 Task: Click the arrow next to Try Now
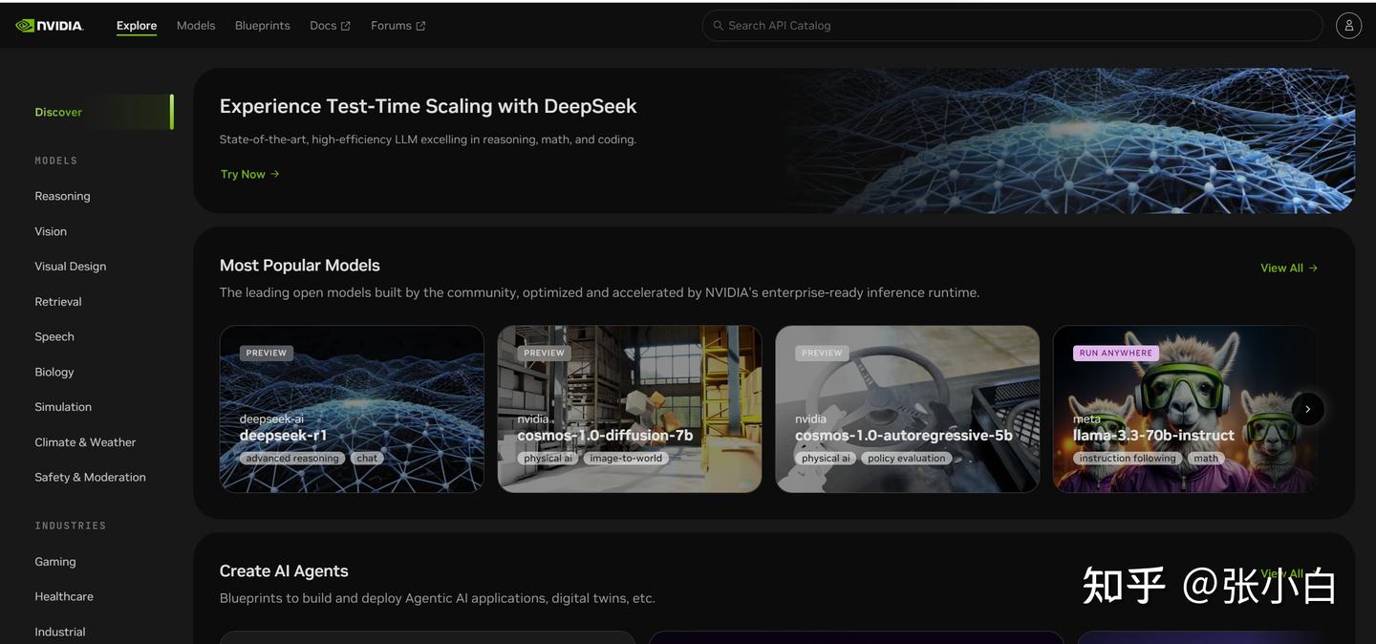pos(275,174)
